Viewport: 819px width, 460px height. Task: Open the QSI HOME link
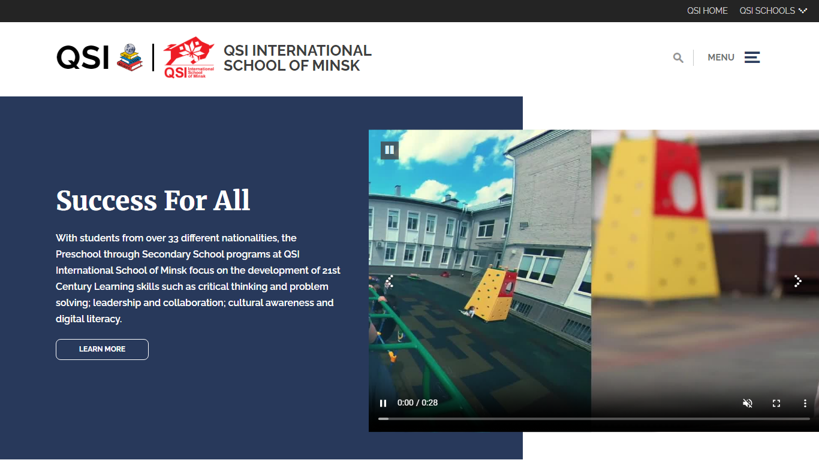point(707,11)
